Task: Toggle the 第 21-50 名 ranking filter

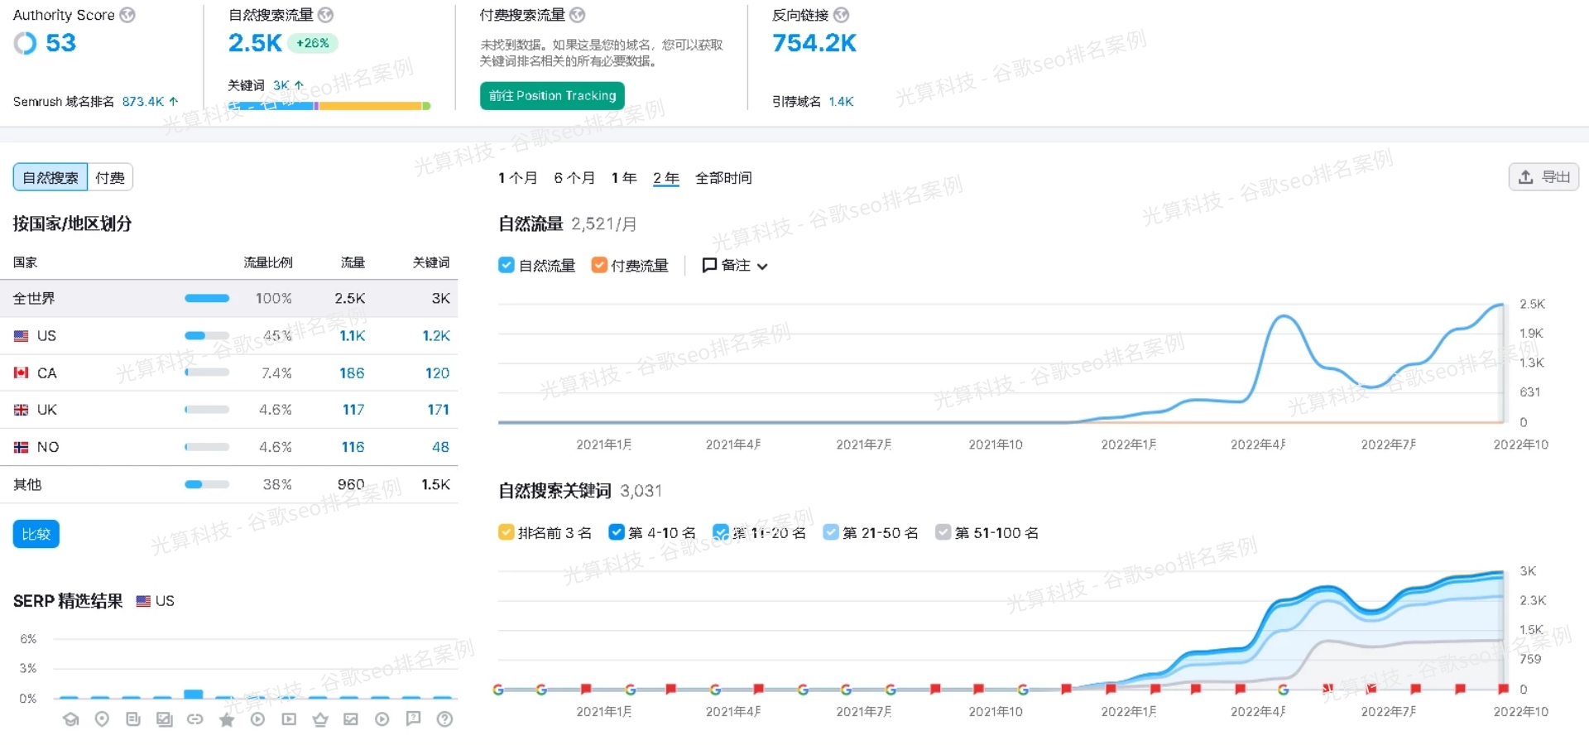Action: pyautogui.click(x=831, y=532)
